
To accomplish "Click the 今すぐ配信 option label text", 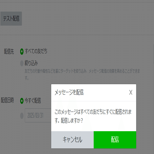I will point(33,101).
